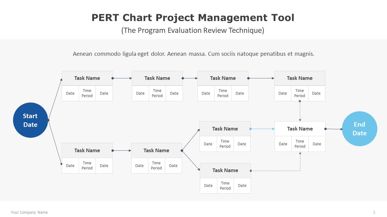This screenshot has height=217, width=387.
Task: Click the white-header Task Name box near End Date
Action: pyautogui.click(x=300, y=129)
